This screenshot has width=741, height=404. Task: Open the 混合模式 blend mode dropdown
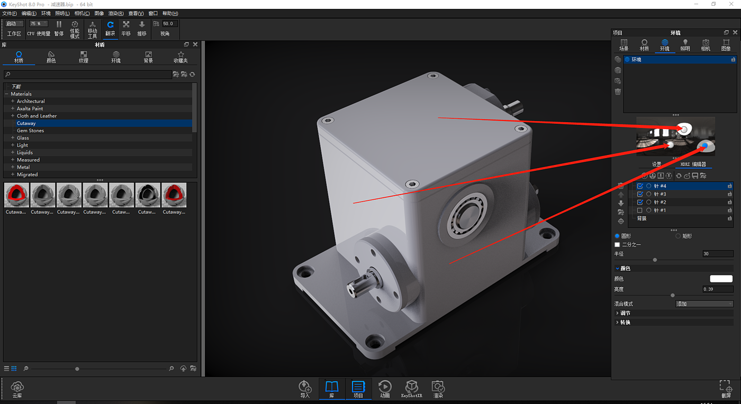click(704, 304)
